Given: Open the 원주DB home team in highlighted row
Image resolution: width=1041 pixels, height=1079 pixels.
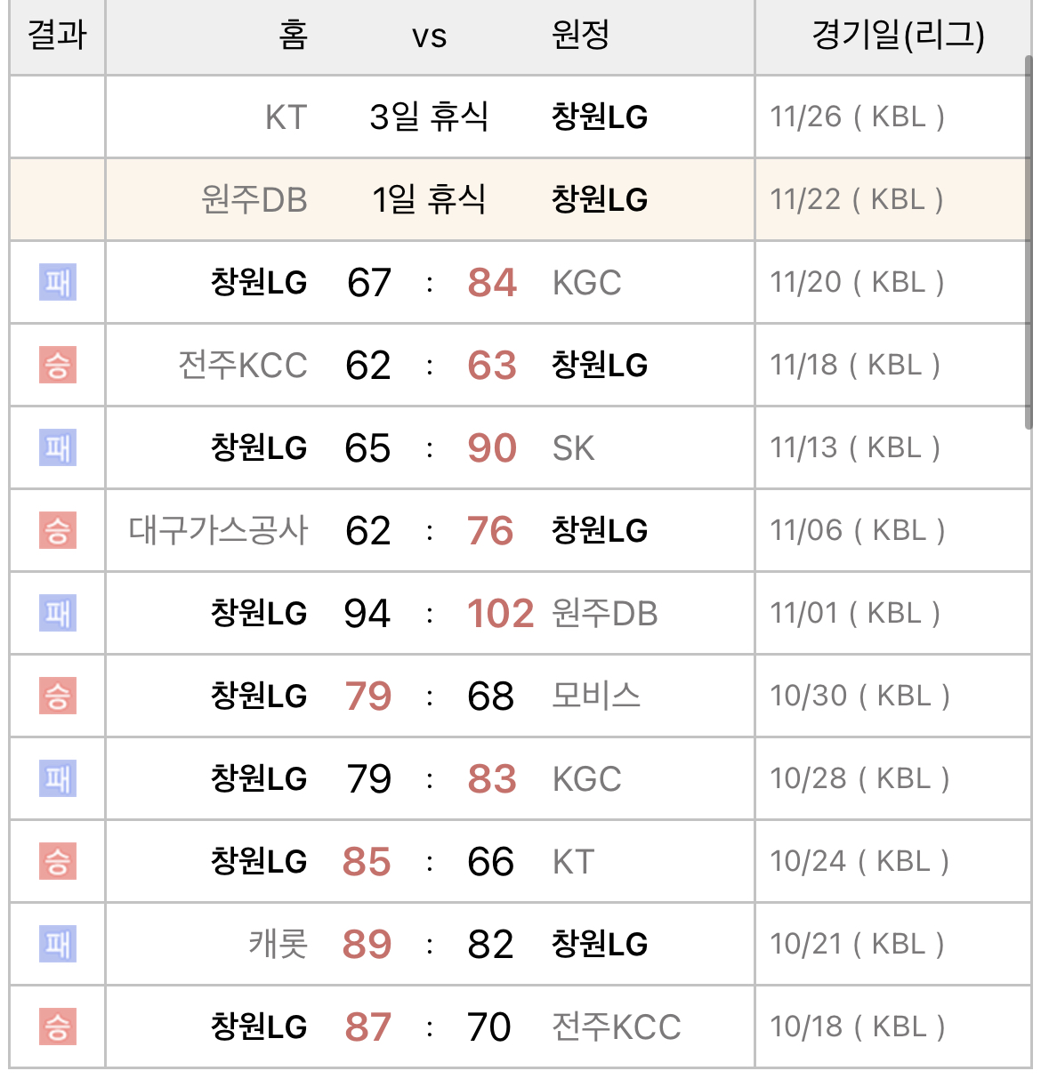Looking at the screenshot, I should tap(254, 199).
